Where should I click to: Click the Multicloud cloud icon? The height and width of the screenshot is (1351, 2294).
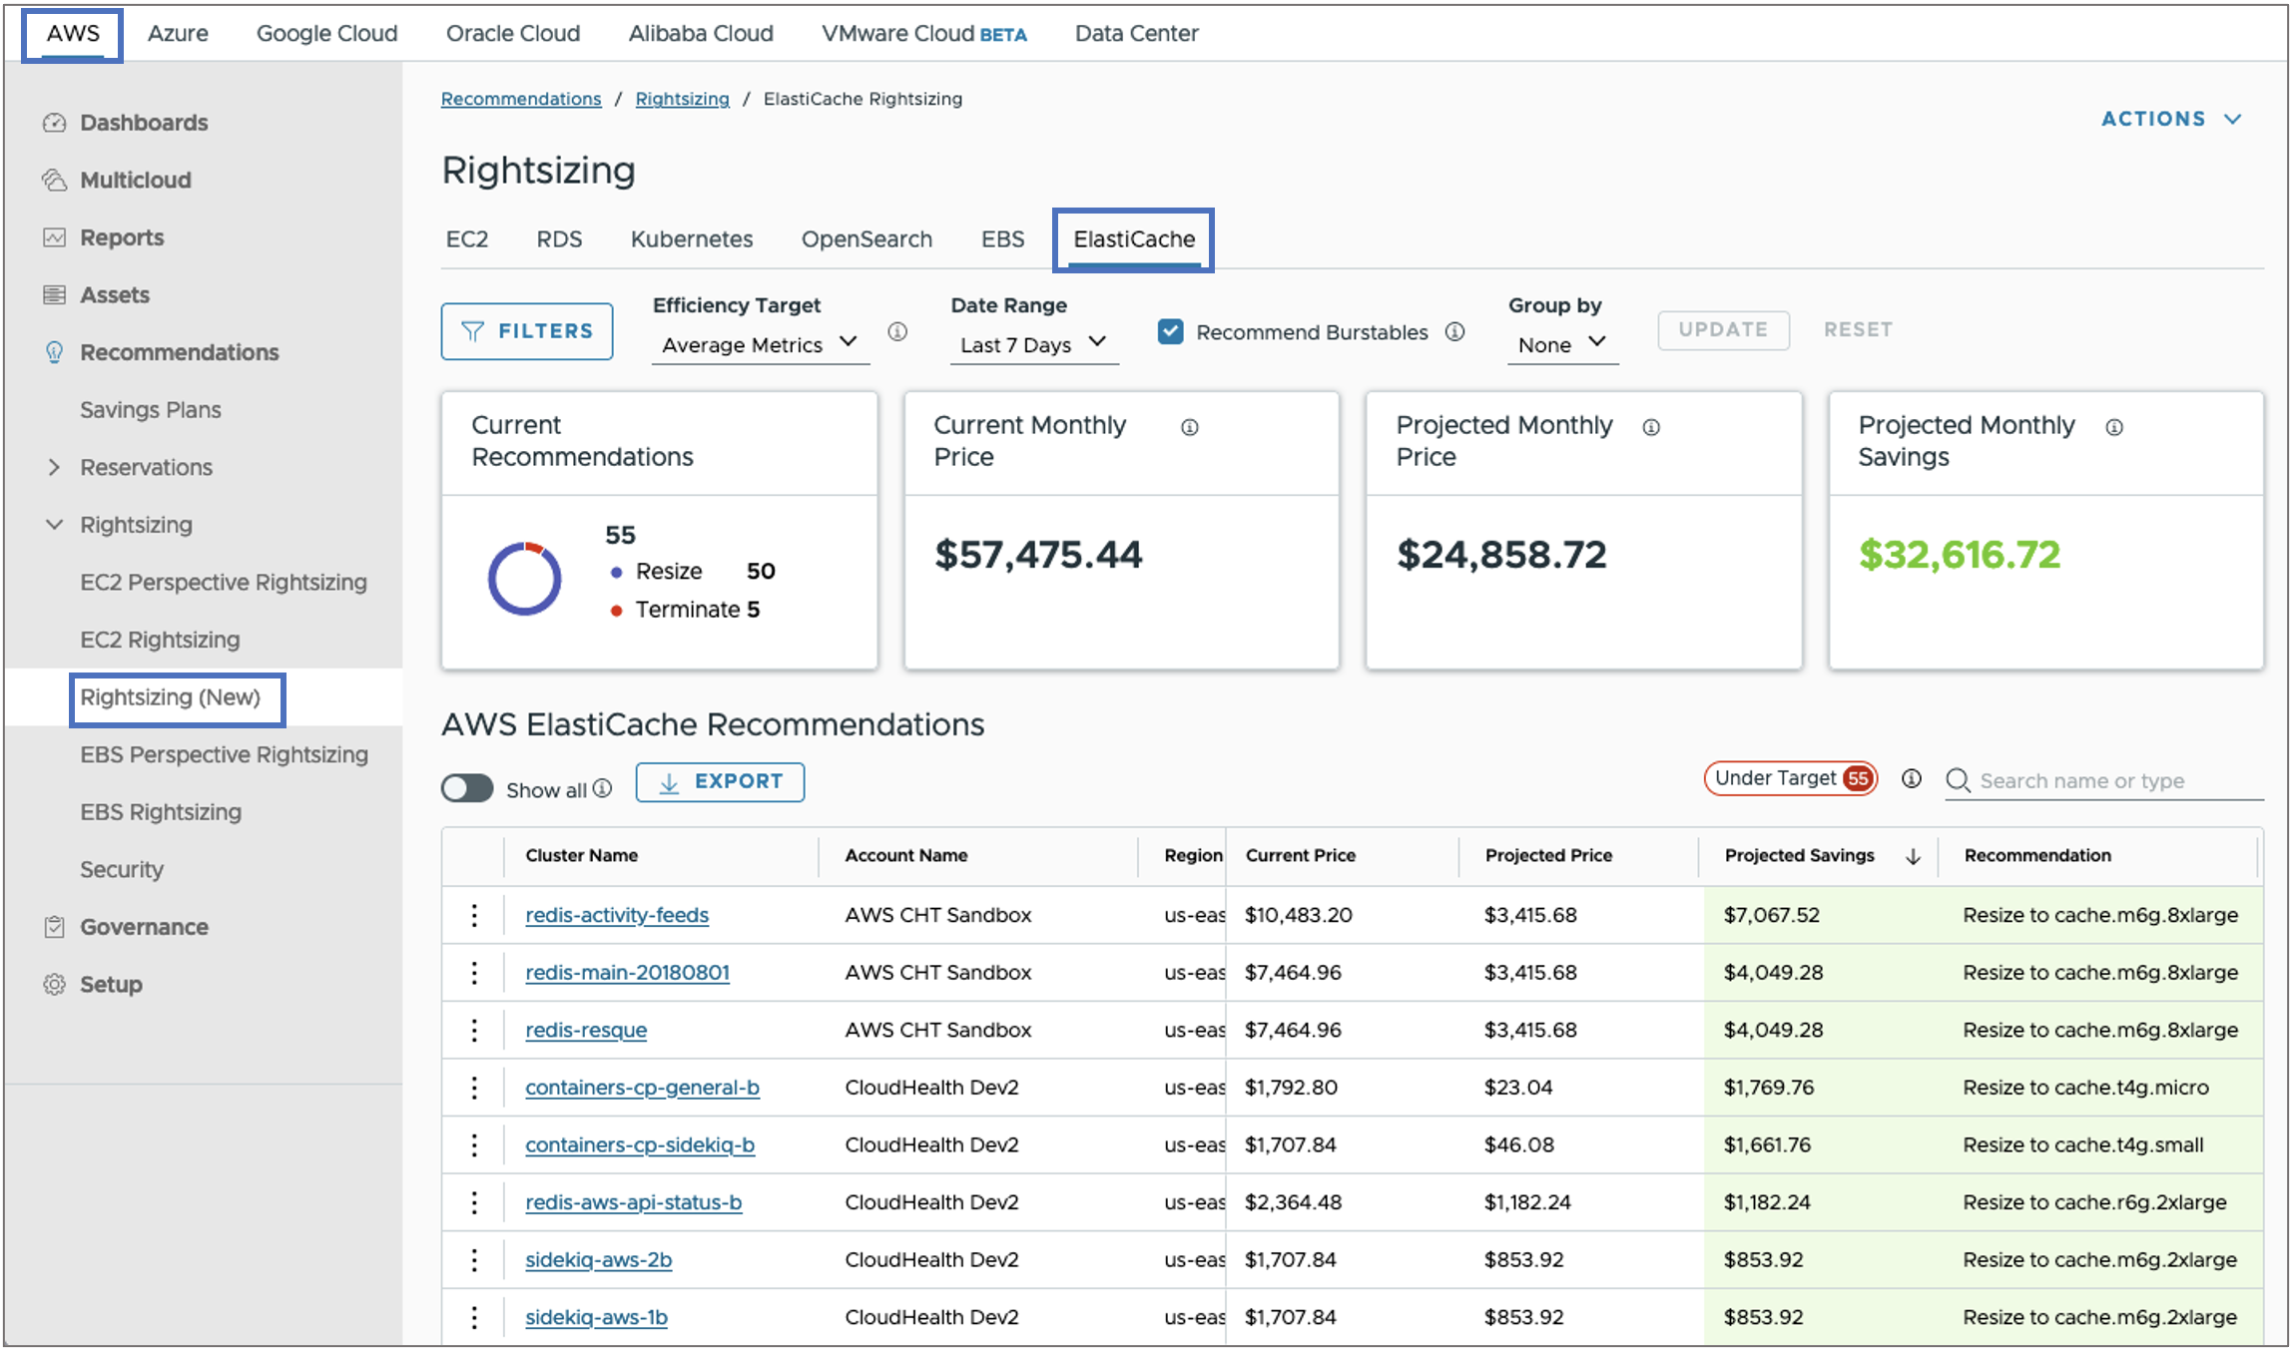point(54,180)
